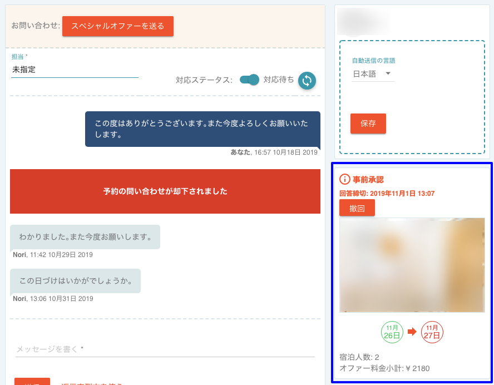Viewport: 494px width, 385px height.
Task: Click the timestamp Nori, 11:42 10月29日 2019
Action: [x=53, y=255]
